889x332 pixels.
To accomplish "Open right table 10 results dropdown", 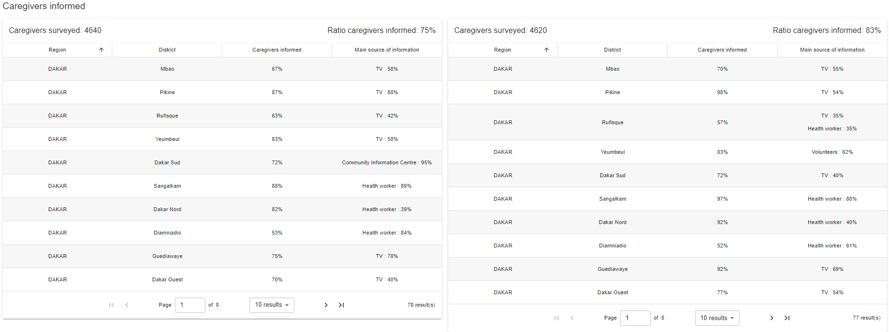I will pyautogui.click(x=717, y=318).
